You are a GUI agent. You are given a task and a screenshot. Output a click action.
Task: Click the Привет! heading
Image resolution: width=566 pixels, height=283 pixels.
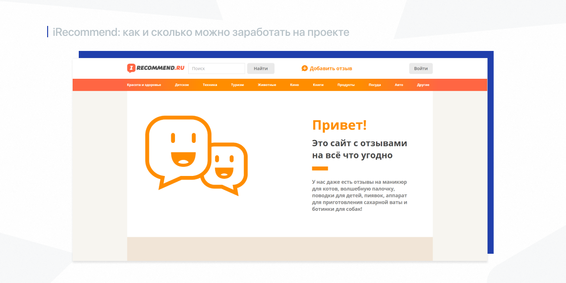pyautogui.click(x=340, y=125)
